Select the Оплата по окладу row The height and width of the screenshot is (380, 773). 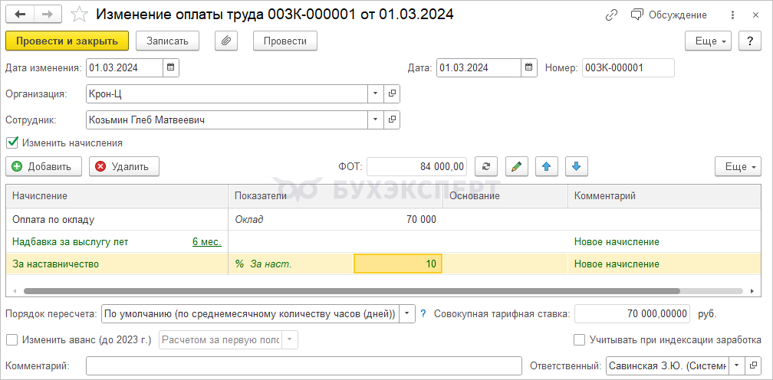[383, 220]
